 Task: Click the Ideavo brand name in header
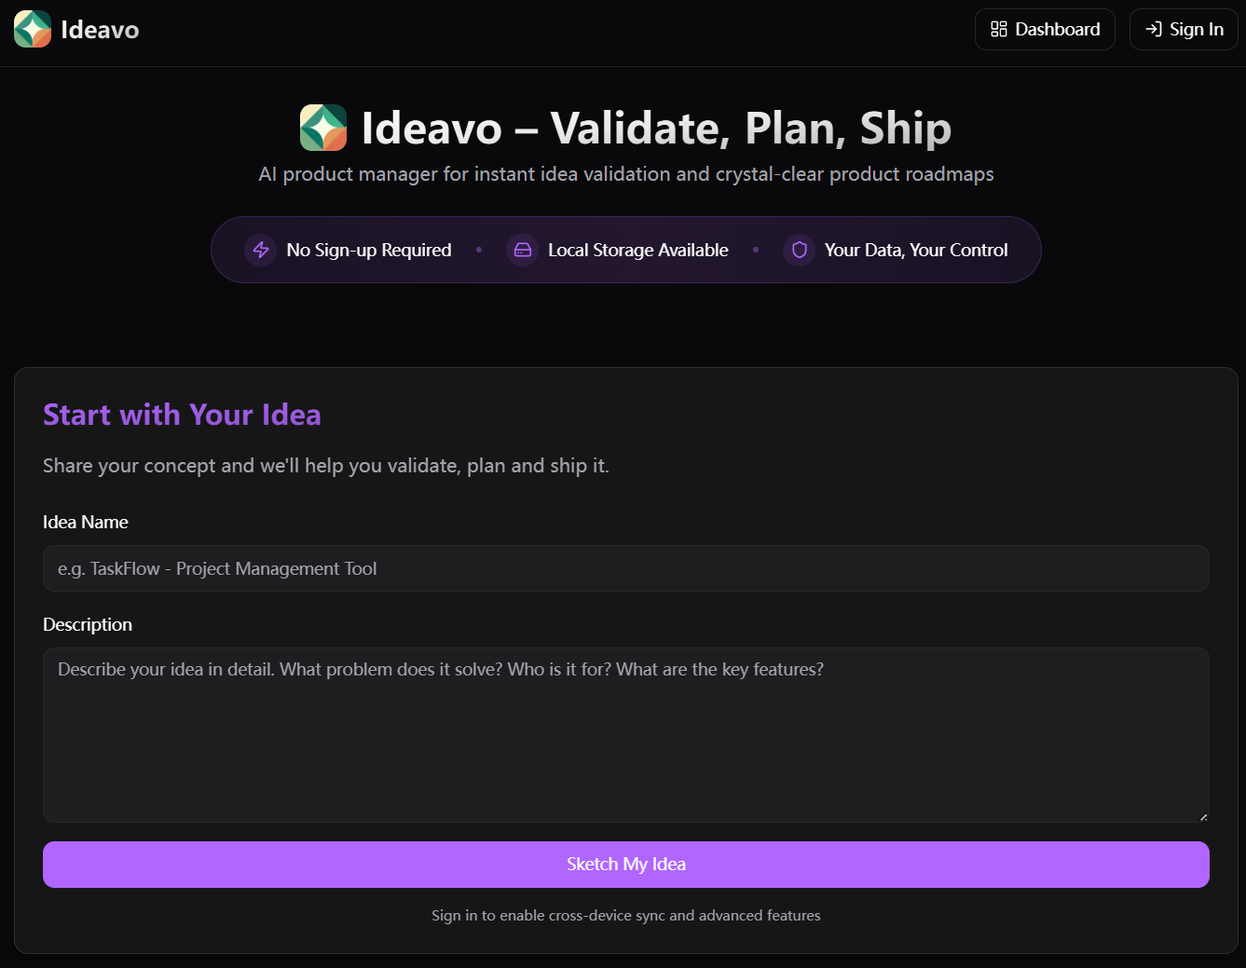point(100,30)
